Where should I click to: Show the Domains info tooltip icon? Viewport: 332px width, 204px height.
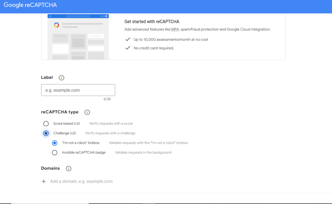pyautogui.click(x=68, y=168)
